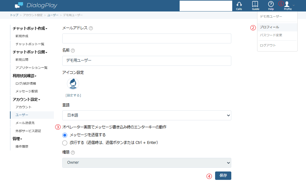This screenshot has height=187, width=306.
Task: Click help icon next to 権限
Action: [73, 153]
